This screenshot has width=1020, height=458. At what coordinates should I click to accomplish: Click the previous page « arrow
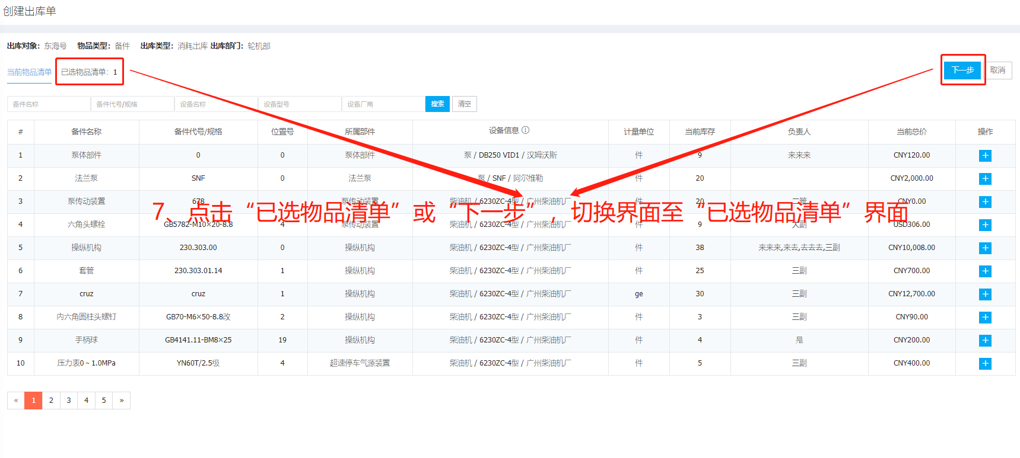pos(16,401)
